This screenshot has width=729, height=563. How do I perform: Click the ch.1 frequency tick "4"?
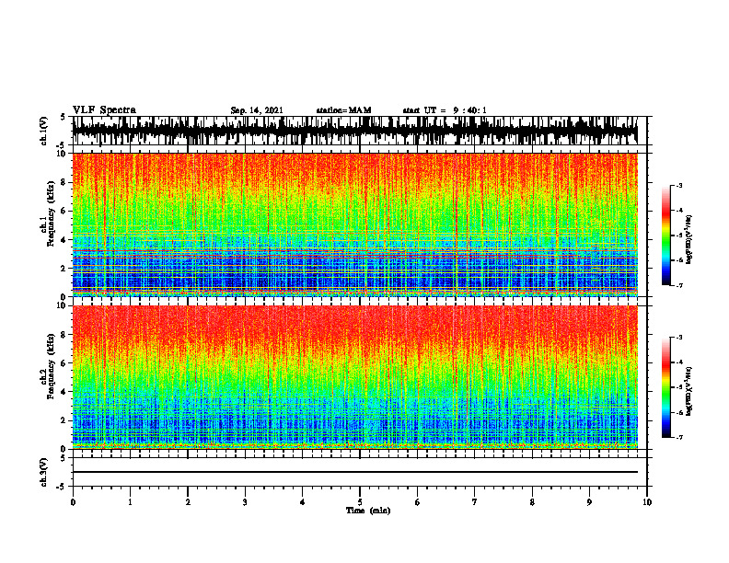(64, 240)
